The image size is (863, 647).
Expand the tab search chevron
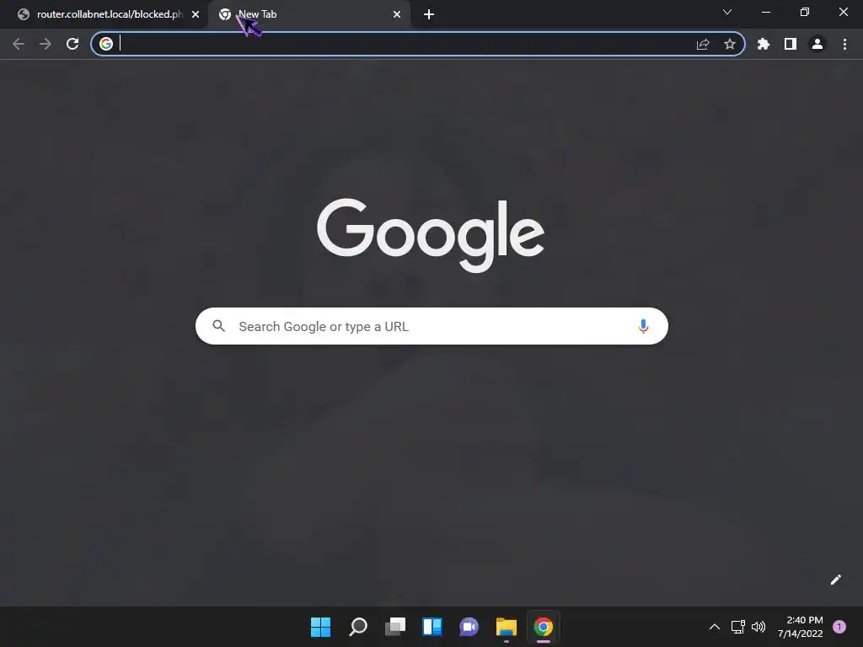(727, 12)
